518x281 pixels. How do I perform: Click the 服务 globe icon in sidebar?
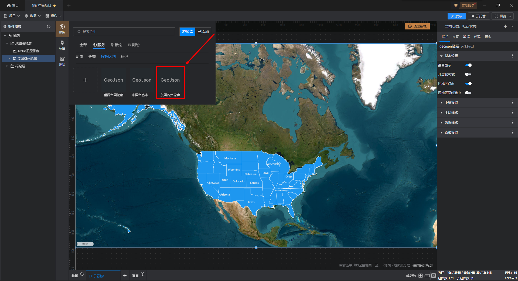62,29
